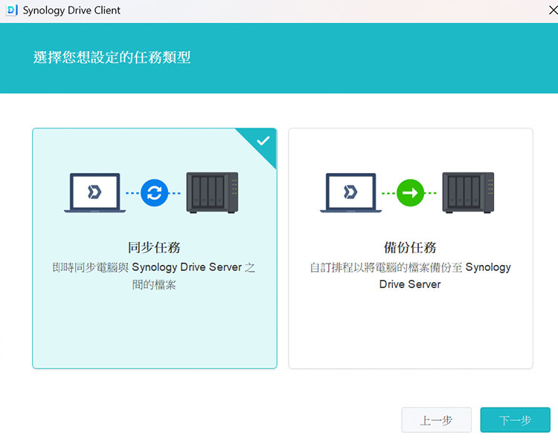Click the Synology Drive Client title text
Image resolution: width=558 pixels, height=444 pixels.
(71, 10)
